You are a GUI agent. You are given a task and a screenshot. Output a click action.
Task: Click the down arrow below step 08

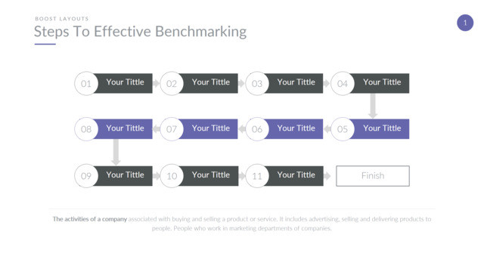coord(116,152)
